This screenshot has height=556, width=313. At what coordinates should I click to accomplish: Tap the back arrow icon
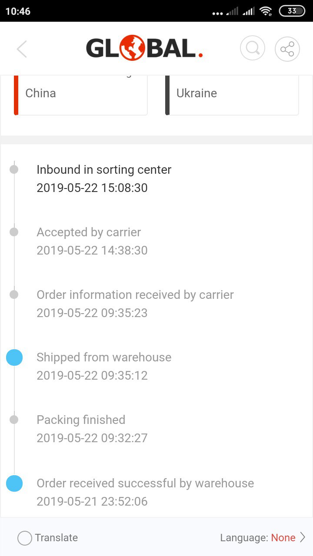[x=22, y=49]
